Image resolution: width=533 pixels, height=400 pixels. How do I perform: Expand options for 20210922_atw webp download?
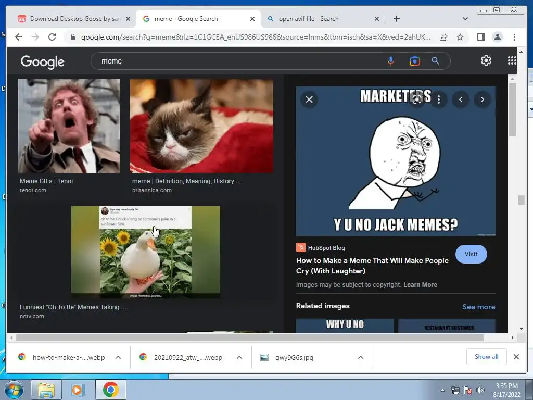point(239,357)
